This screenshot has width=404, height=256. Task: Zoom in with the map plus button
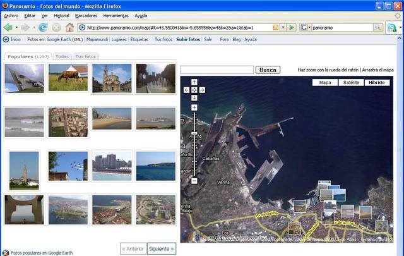point(194,107)
